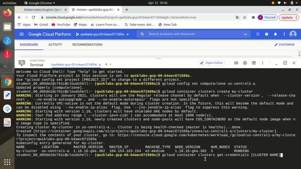Click the Google Cloud Platform logo text
301x169 pixels.
click(49, 34)
